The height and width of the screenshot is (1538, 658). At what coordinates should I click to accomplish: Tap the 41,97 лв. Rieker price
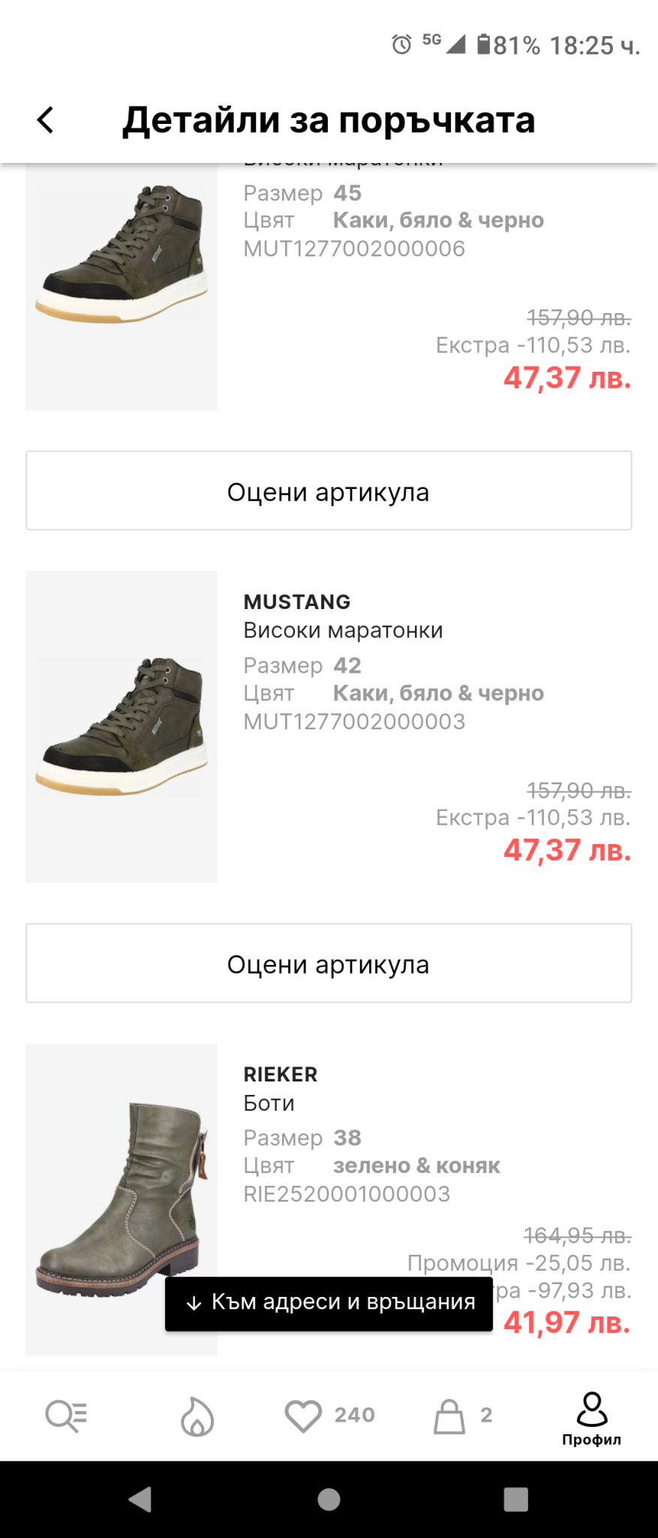pyautogui.click(x=566, y=1322)
